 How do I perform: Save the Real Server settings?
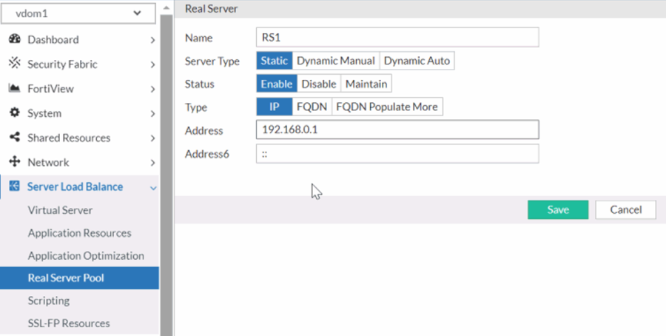point(557,209)
